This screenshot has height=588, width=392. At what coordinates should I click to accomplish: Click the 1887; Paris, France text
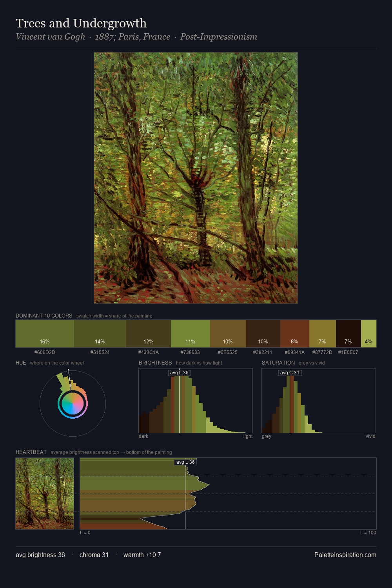click(132, 37)
